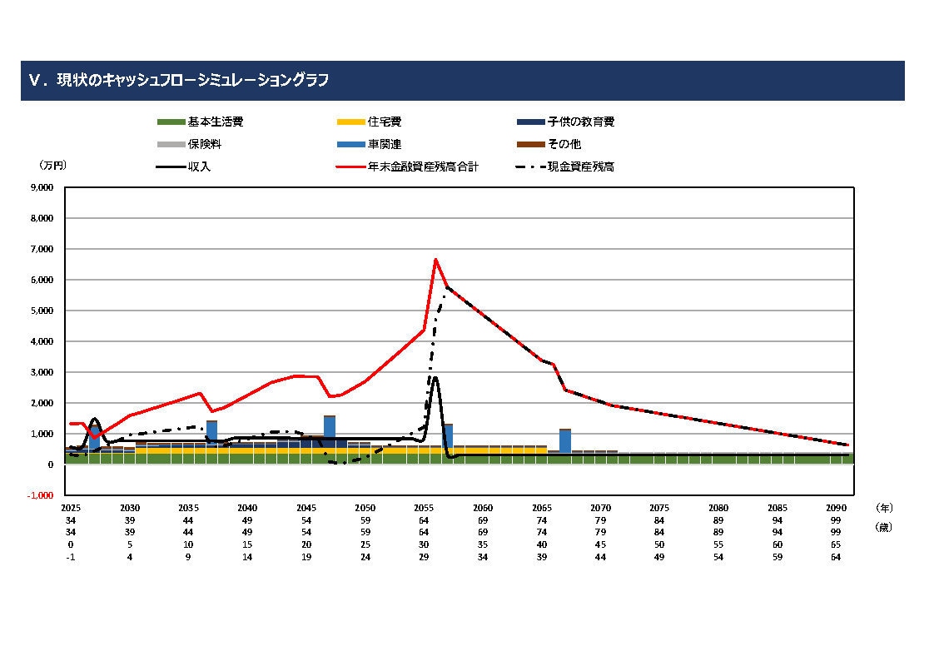The image size is (934, 661).
Task: Select the 現金資産残高 legend label
Action: (x=581, y=166)
